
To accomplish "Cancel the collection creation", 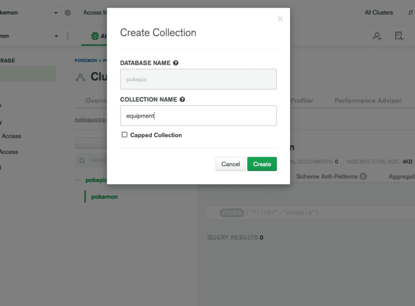I will point(231,164).
